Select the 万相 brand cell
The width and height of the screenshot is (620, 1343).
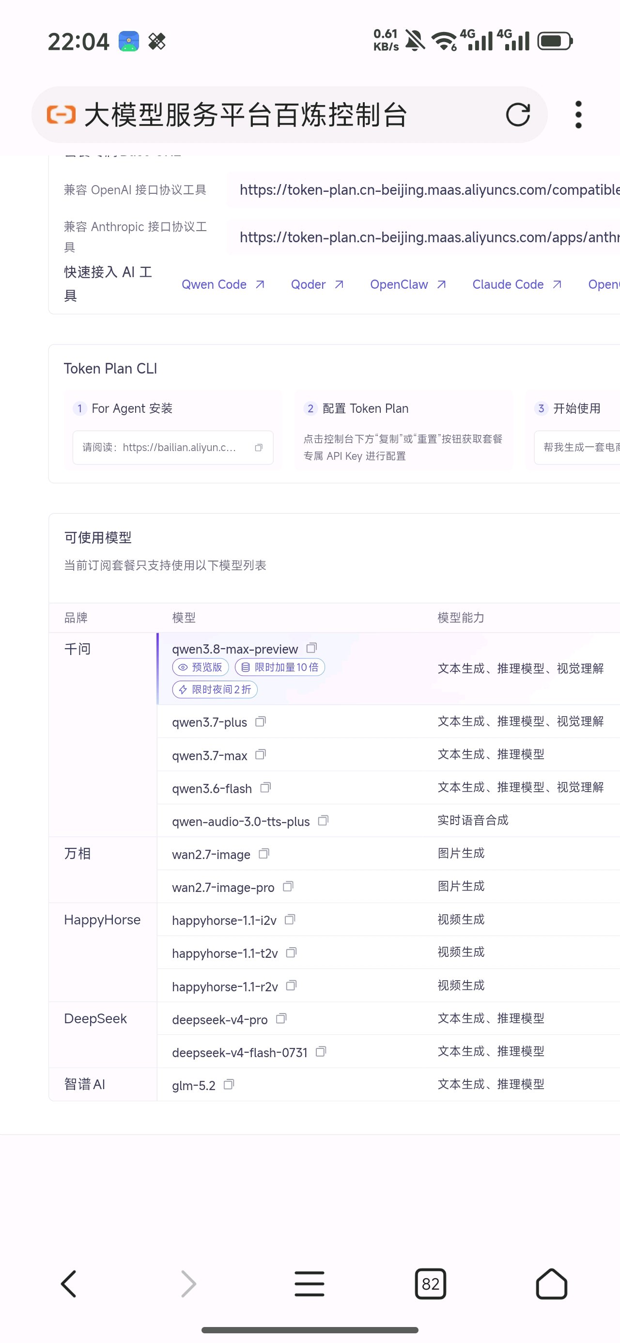(103, 870)
